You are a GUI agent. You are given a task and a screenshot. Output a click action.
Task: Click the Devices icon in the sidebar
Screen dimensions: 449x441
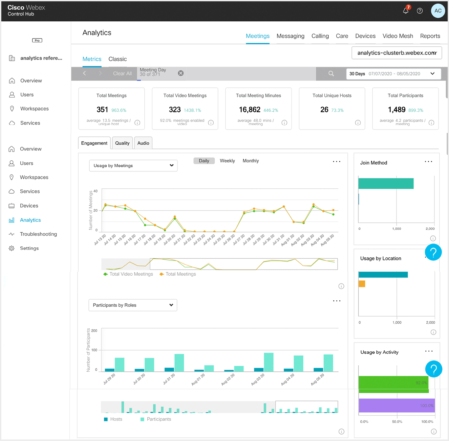pos(11,205)
